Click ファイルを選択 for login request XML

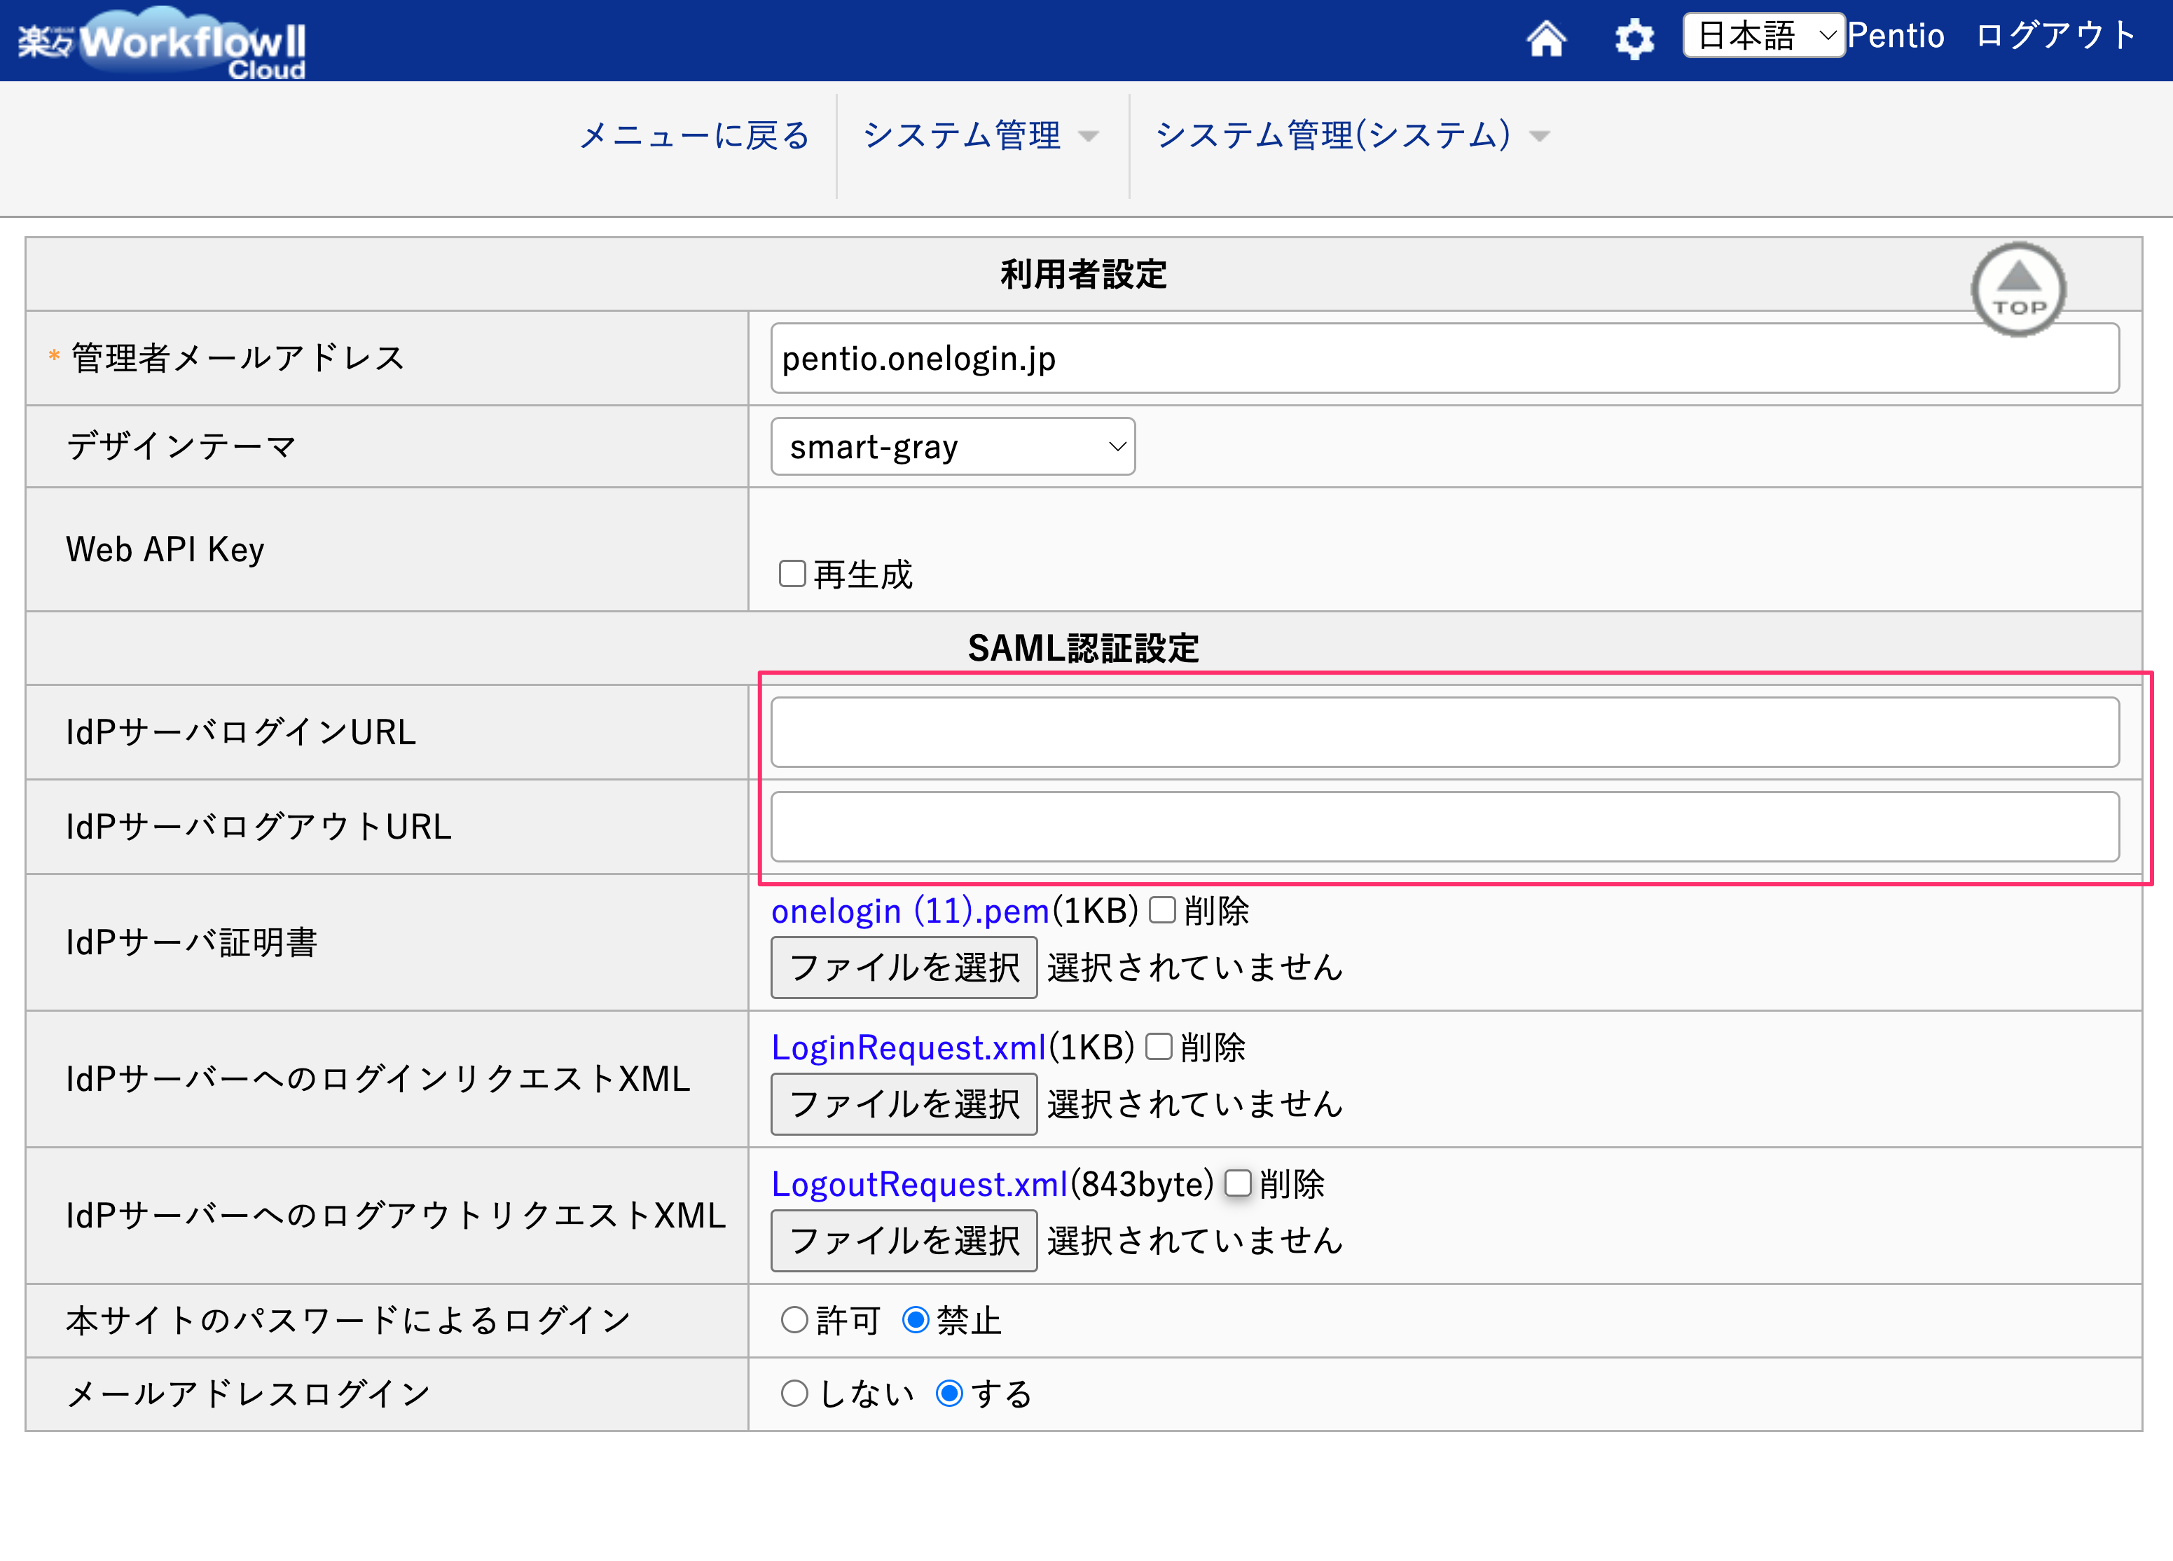[904, 1104]
